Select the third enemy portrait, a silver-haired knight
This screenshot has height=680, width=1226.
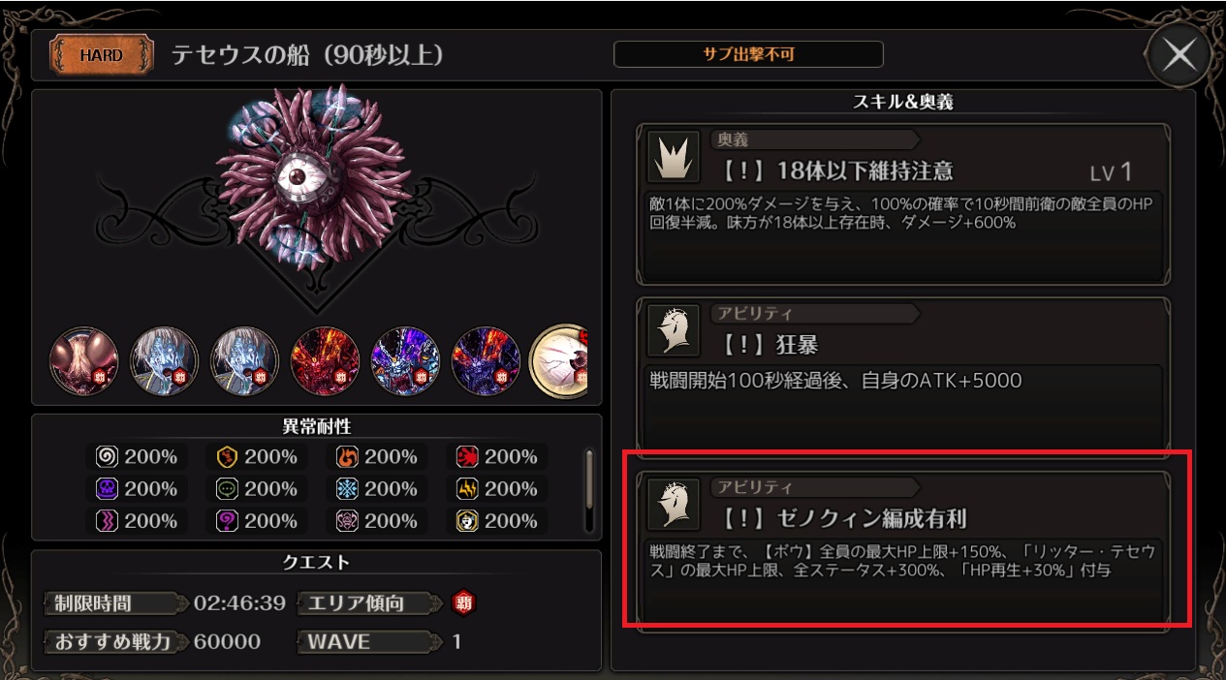pyautogui.click(x=245, y=361)
